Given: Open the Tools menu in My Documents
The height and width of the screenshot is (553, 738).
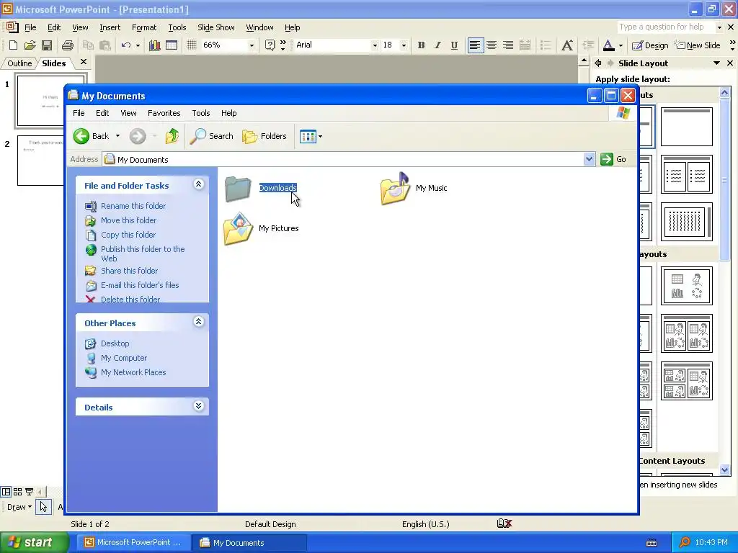Looking at the screenshot, I should (201, 113).
